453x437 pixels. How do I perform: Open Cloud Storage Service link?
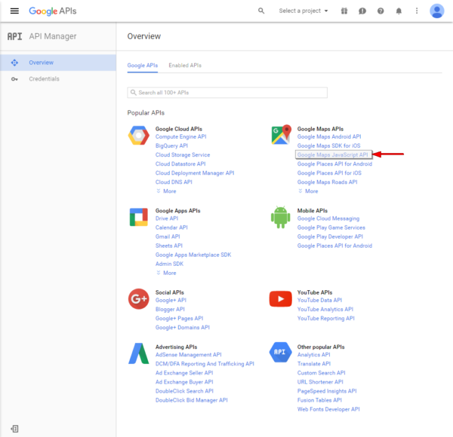click(183, 154)
